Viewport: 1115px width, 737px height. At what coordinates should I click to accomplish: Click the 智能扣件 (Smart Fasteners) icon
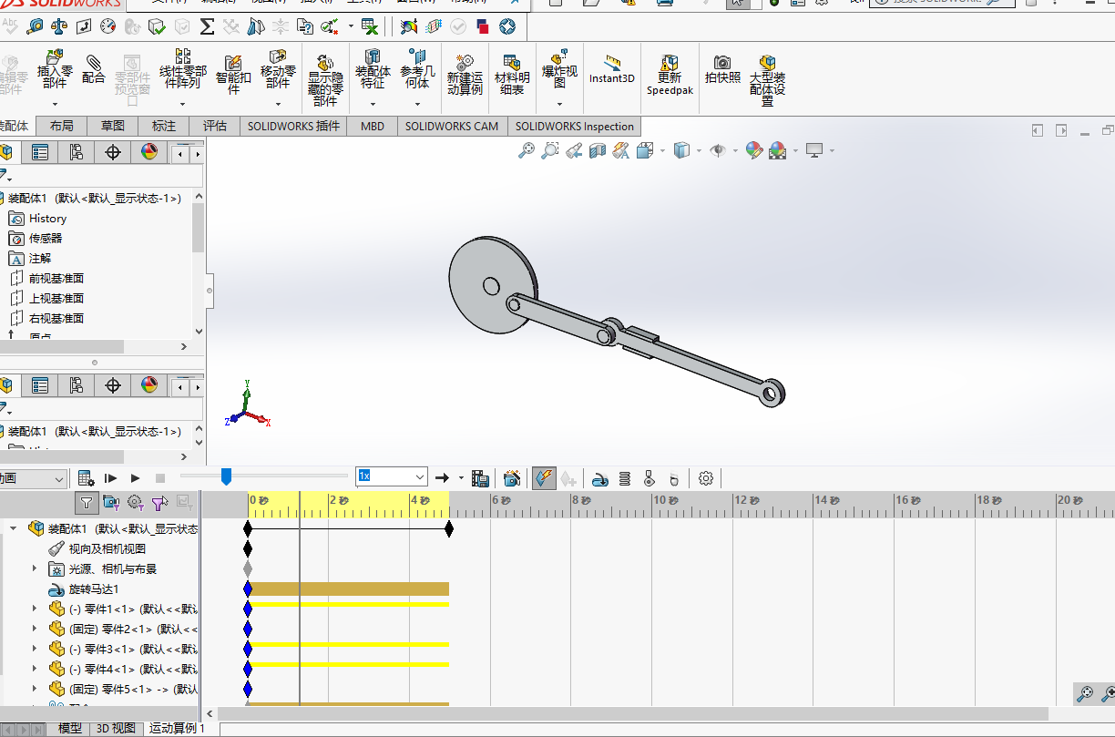pos(233,74)
